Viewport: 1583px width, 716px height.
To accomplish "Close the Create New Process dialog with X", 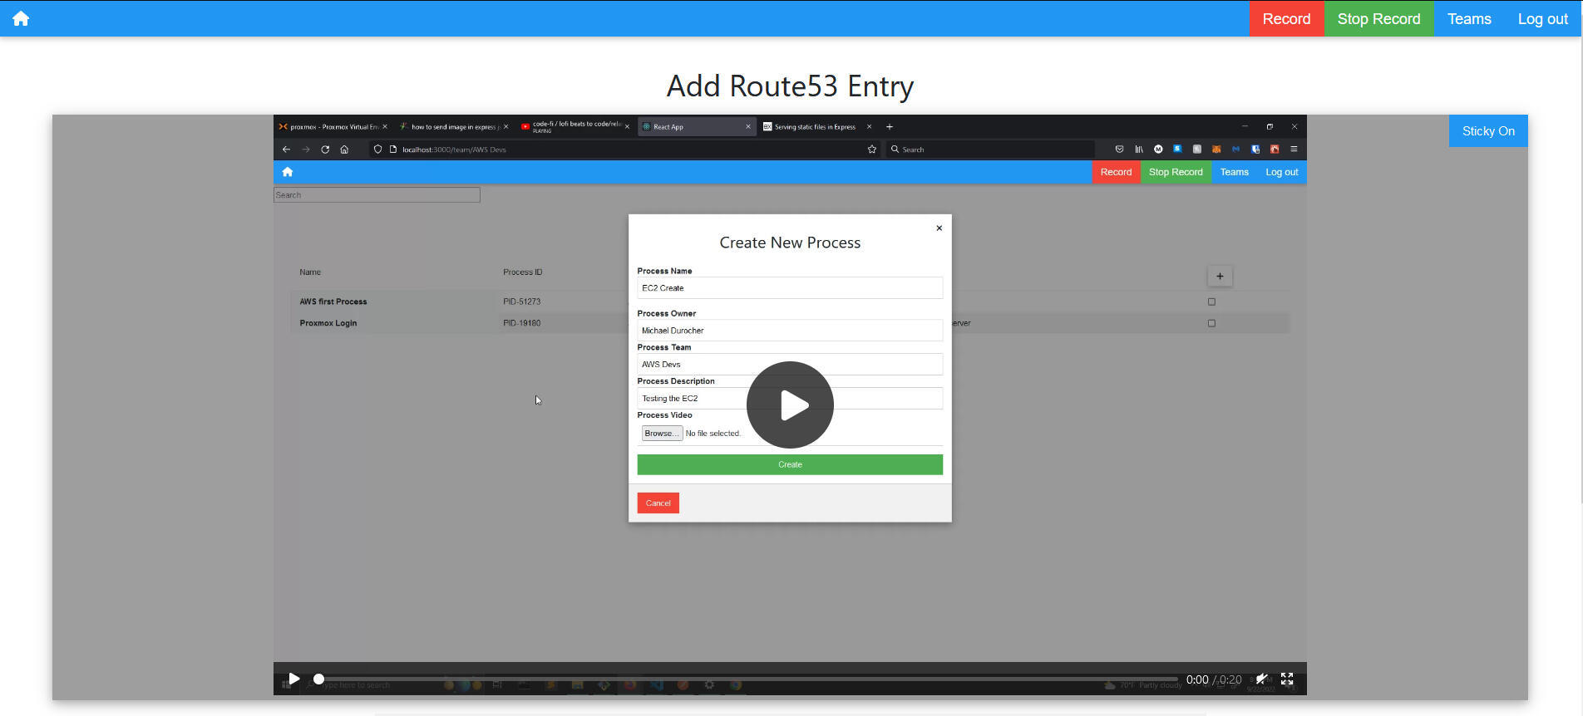I will tap(939, 228).
